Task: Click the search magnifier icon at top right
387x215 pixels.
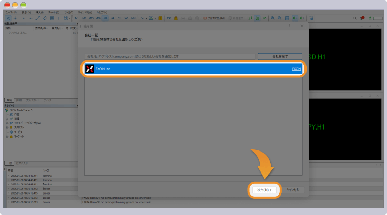Action: [x=355, y=18]
